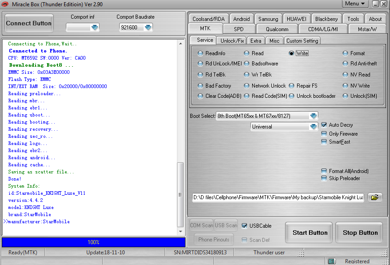
Task: Enable the Skip Preloader checkbox
Action: click(324, 178)
